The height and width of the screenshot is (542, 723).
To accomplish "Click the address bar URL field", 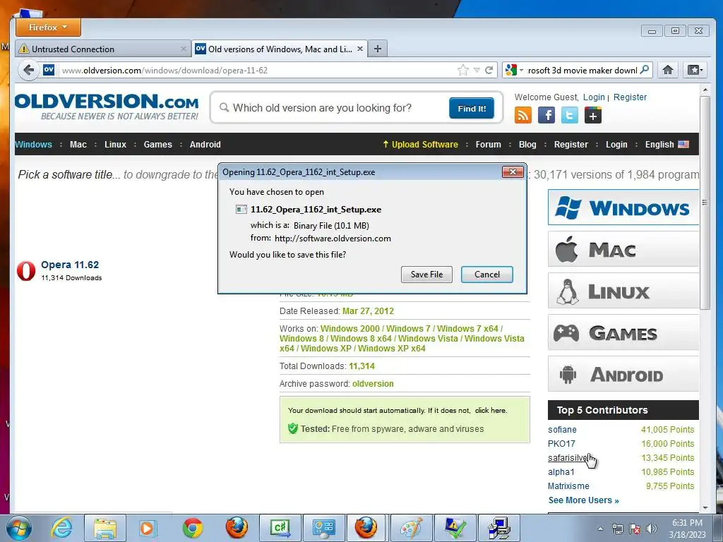I will point(258,70).
